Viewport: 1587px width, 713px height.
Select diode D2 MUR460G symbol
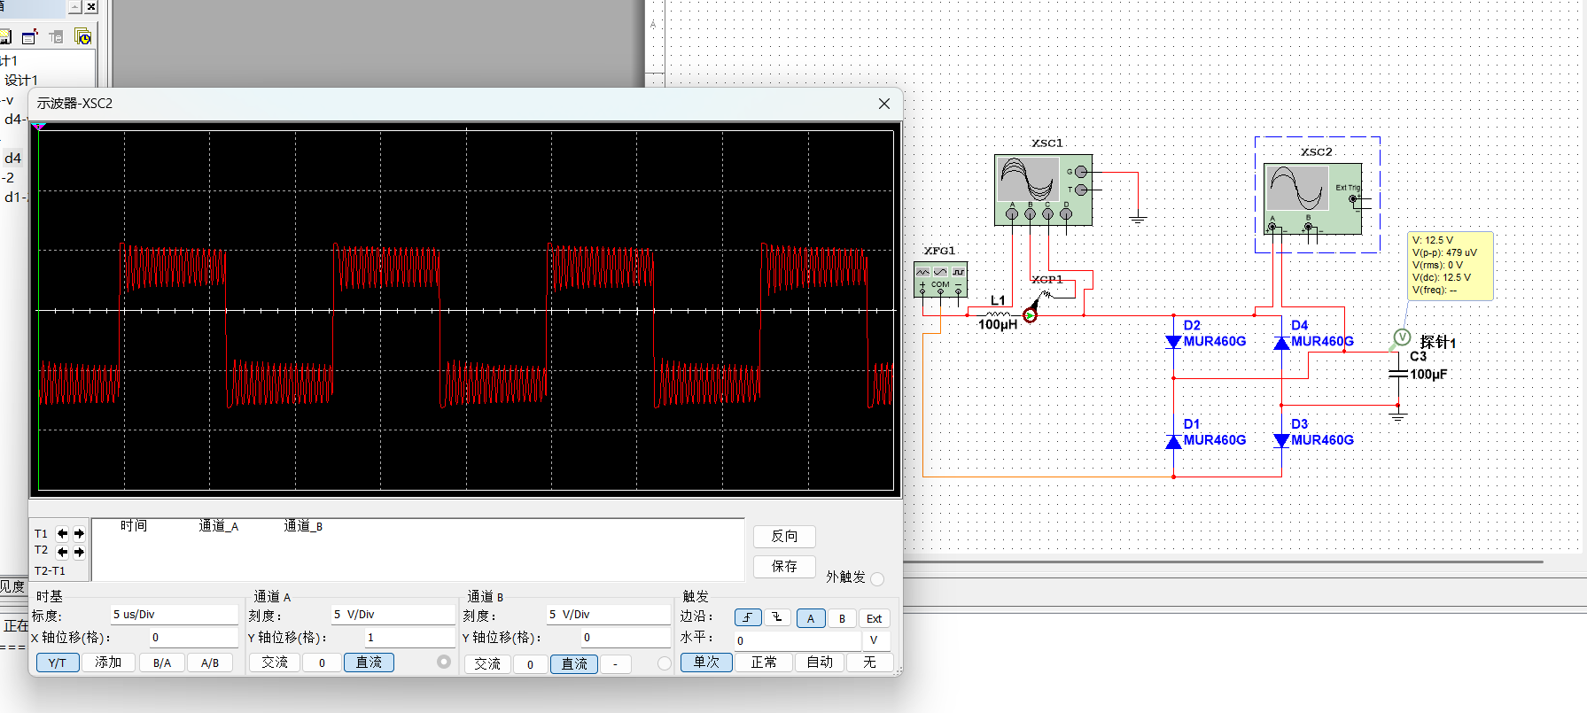(1174, 341)
